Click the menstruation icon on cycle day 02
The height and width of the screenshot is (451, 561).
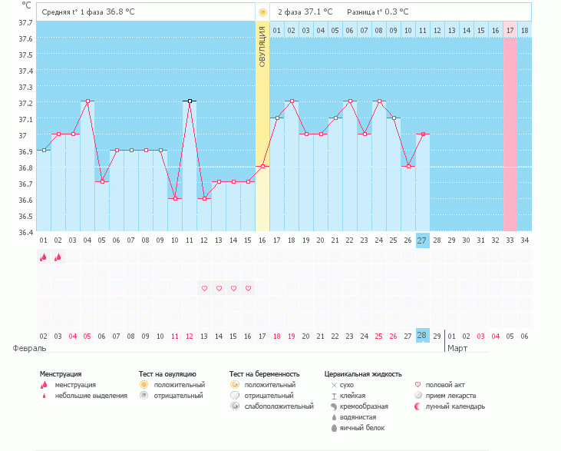(58, 257)
